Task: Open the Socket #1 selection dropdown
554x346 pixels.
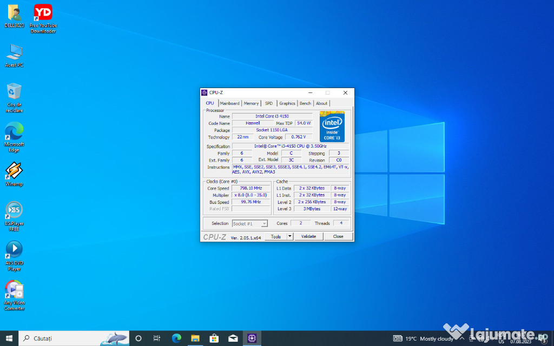Action: (250, 223)
